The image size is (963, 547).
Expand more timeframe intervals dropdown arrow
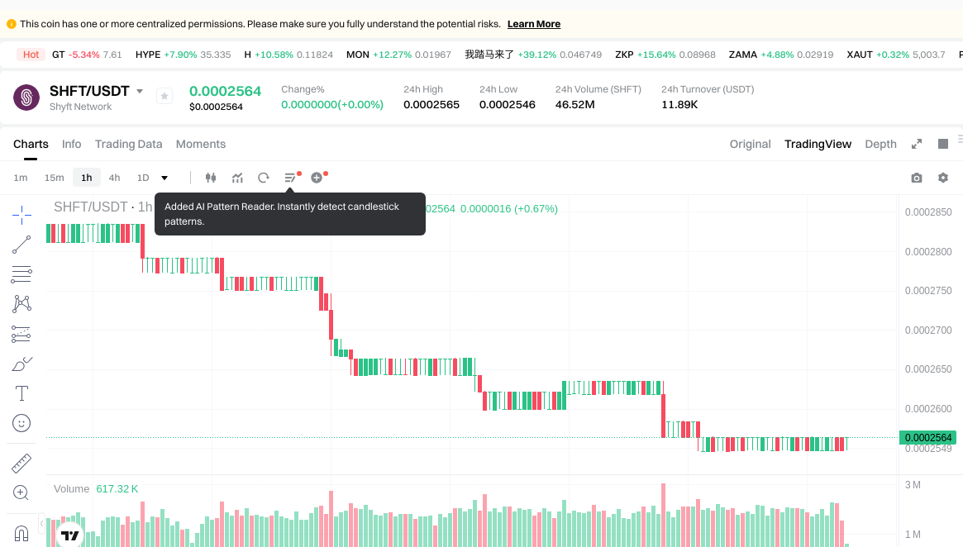tap(164, 178)
